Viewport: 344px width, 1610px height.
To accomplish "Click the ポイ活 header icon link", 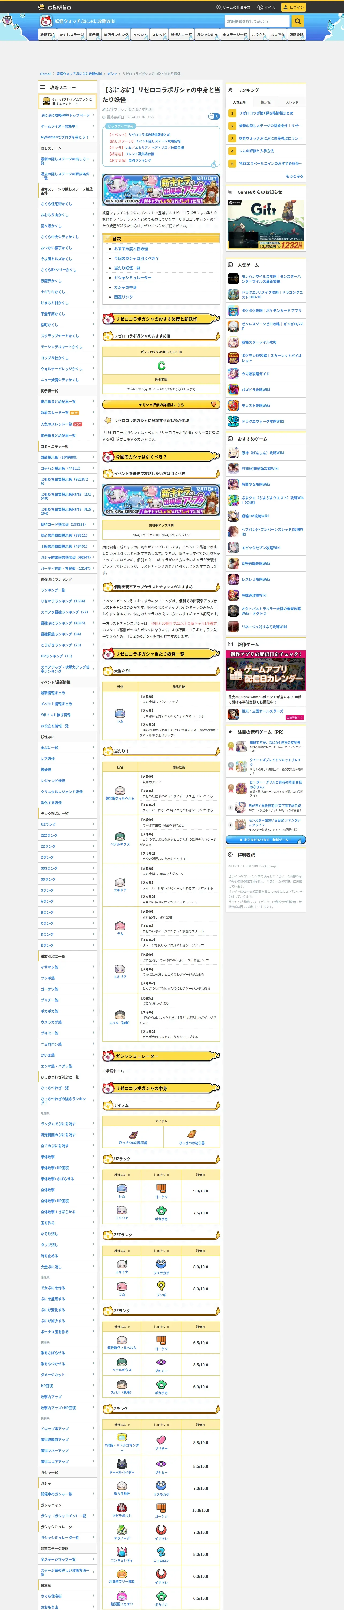I will click(267, 8).
